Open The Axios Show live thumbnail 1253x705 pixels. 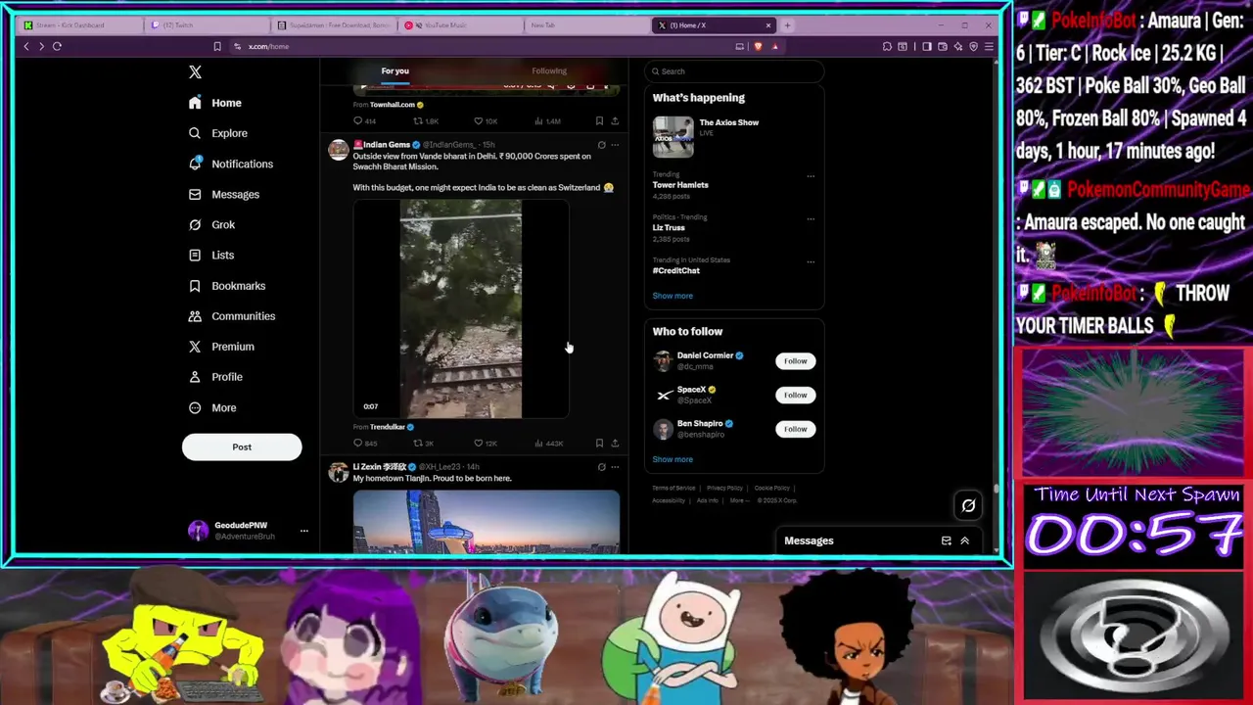[x=673, y=137]
